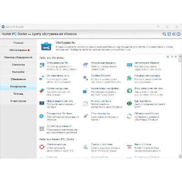Viewport: 182px width, 182px height.
Task: Open the puzzle-piece browser extensions icon
Action: click(129, 78)
